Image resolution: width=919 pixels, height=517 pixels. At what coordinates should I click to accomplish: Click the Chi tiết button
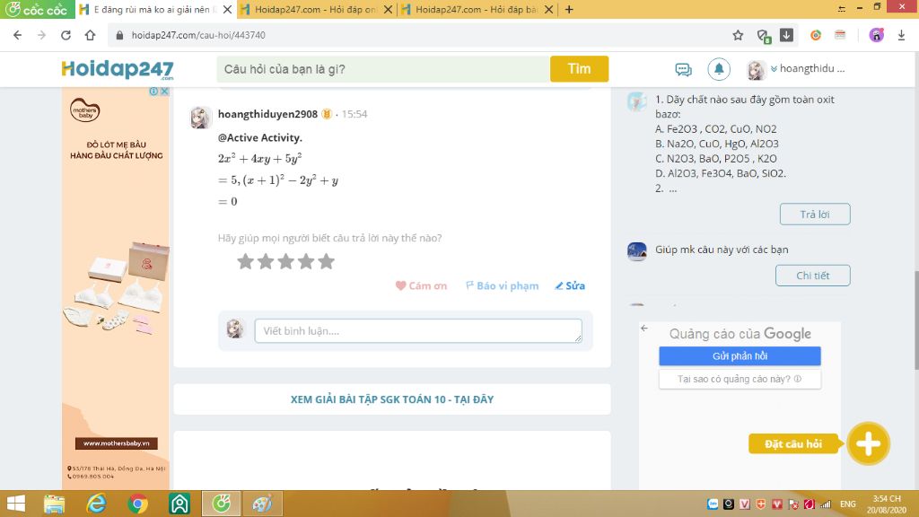812,276
